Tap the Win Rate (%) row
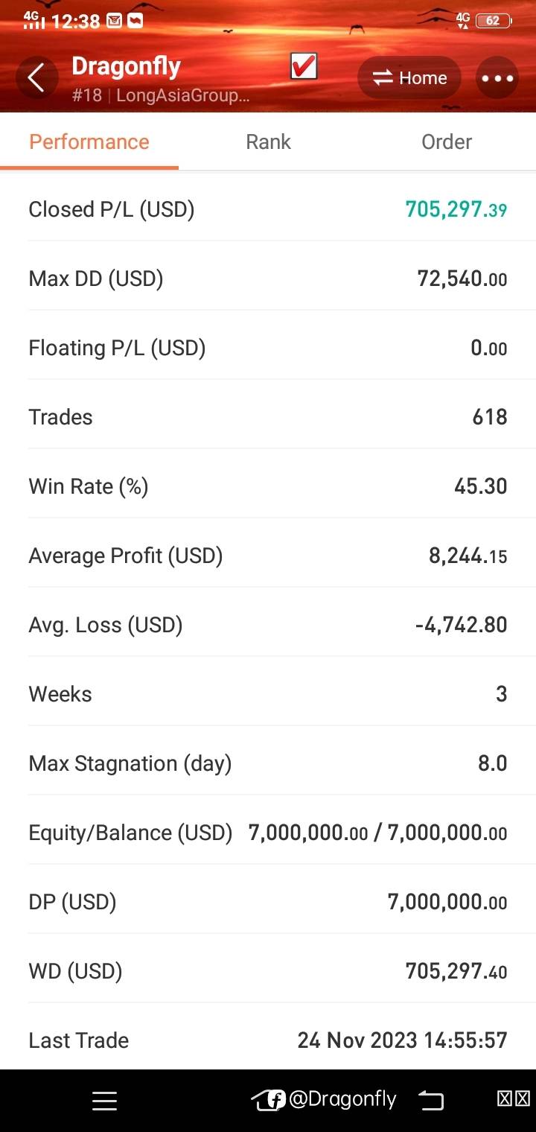The height and width of the screenshot is (1132, 536). pyautogui.click(x=268, y=486)
